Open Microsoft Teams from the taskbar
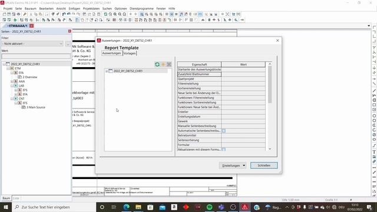The image size is (377, 212). coord(221,207)
